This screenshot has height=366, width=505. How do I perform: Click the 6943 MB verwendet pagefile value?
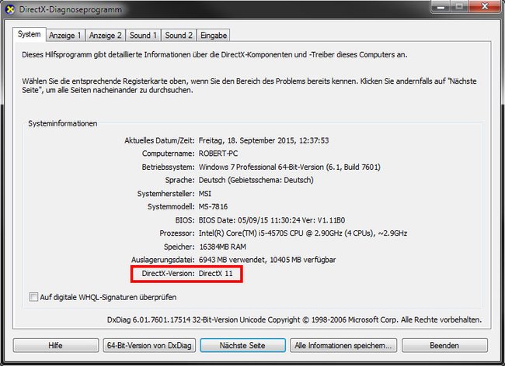pos(267,260)
